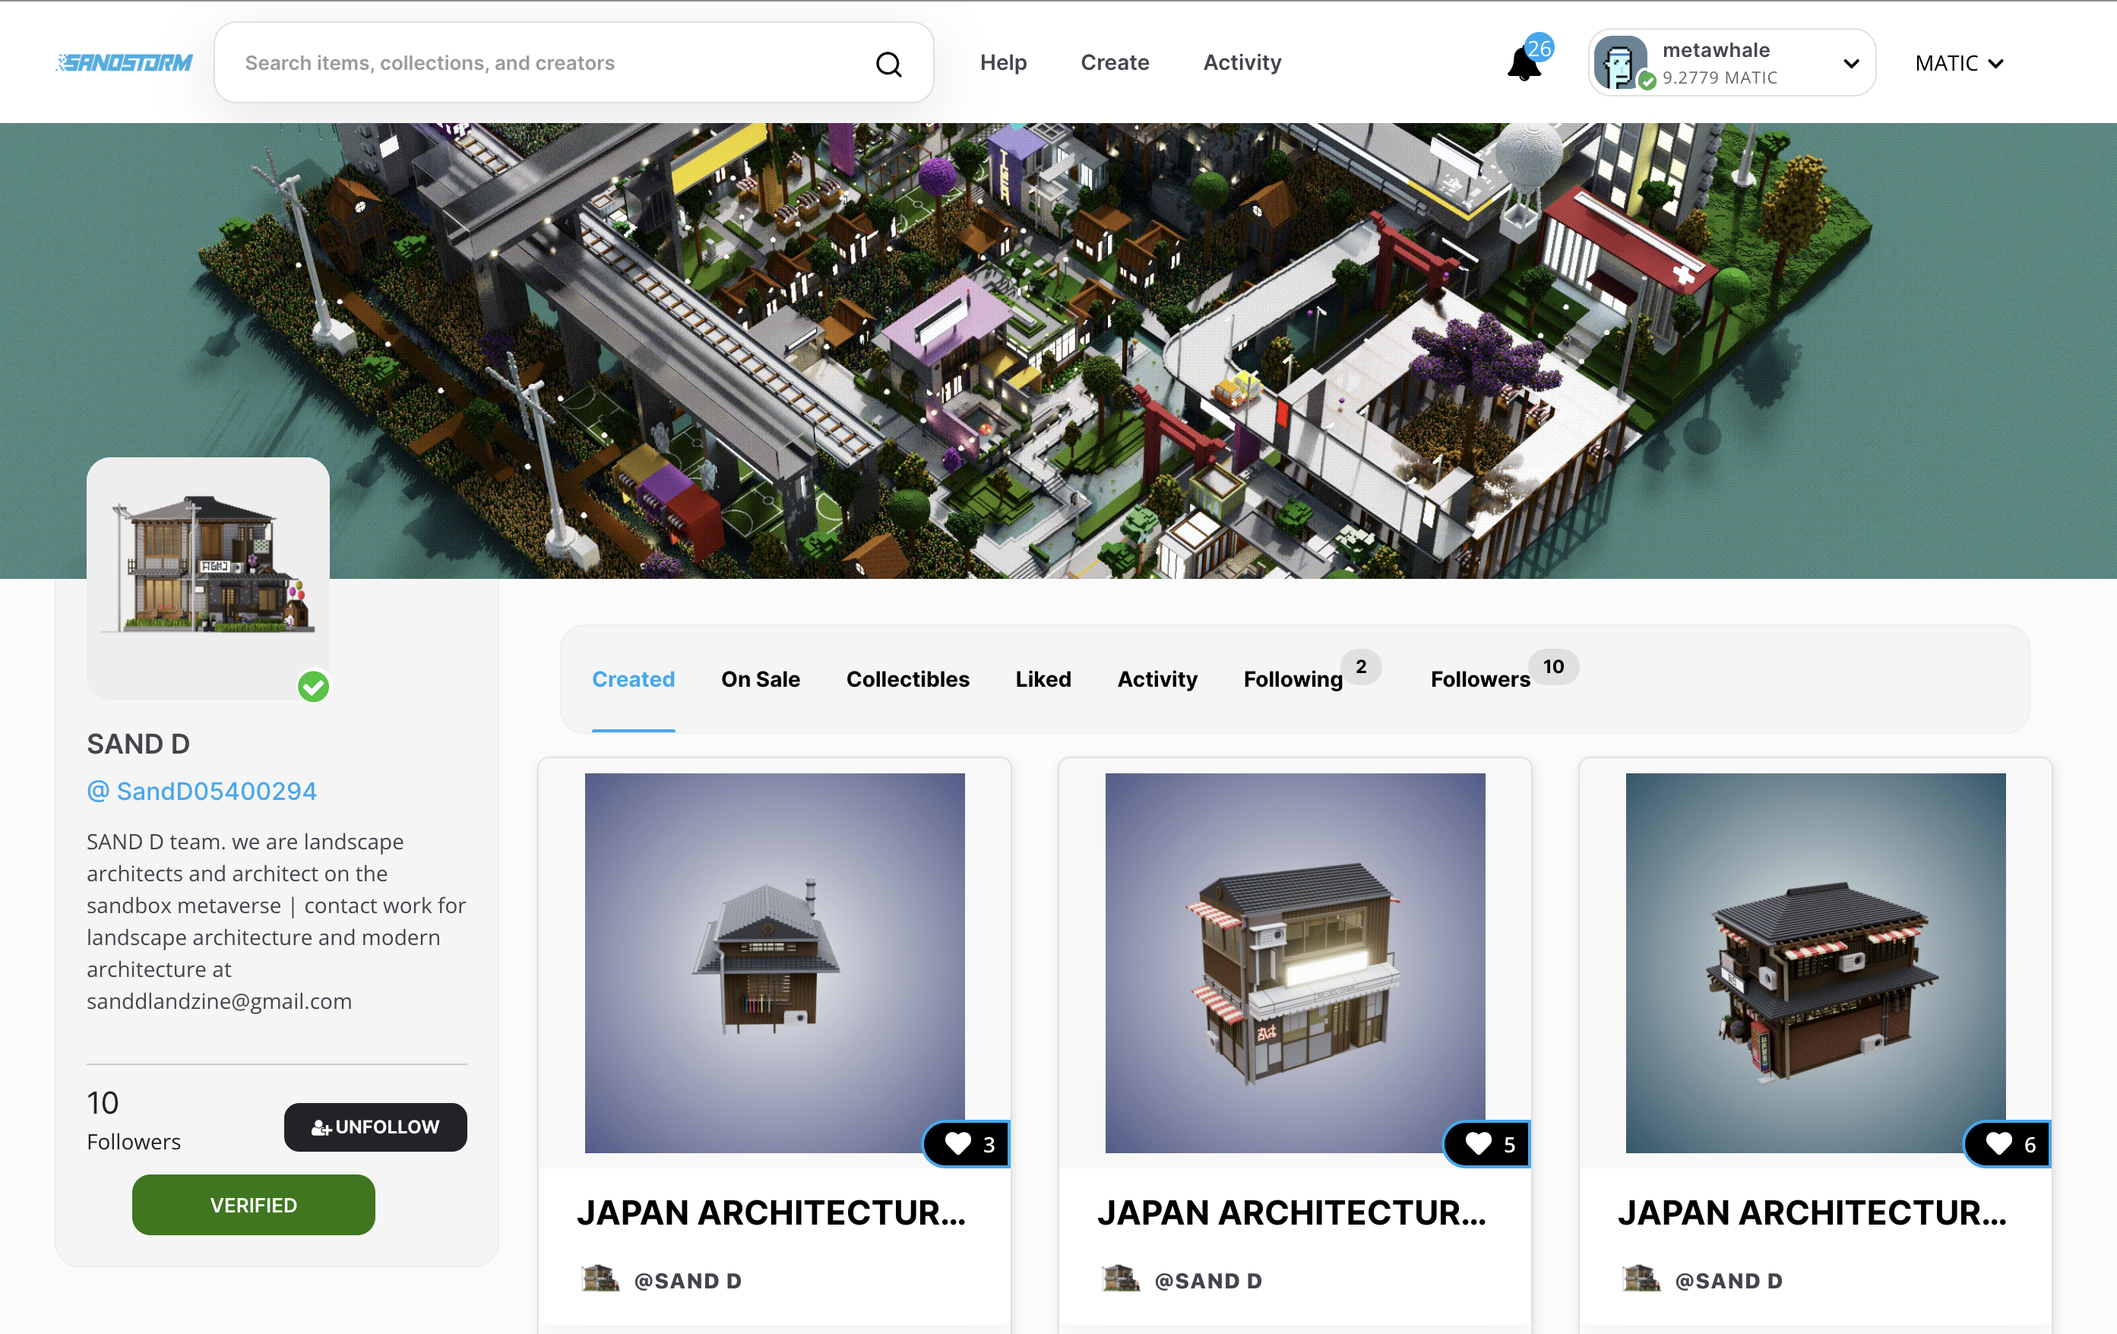2117x1334 pixels.
Task: Click into the search items field
Action: click(x=545, y=63)
